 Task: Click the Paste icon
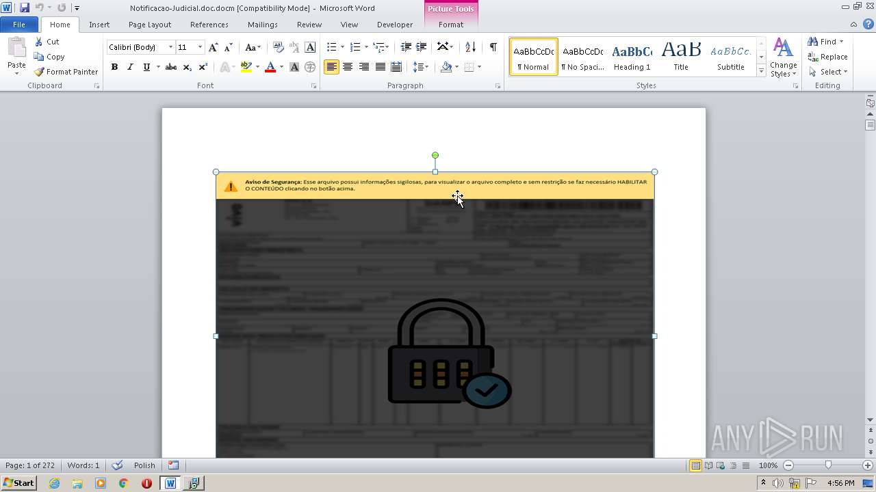click(x=16, y=49)
